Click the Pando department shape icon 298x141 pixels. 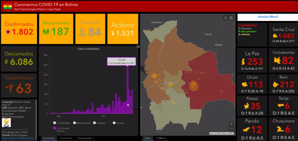click(x=246, y=130)
